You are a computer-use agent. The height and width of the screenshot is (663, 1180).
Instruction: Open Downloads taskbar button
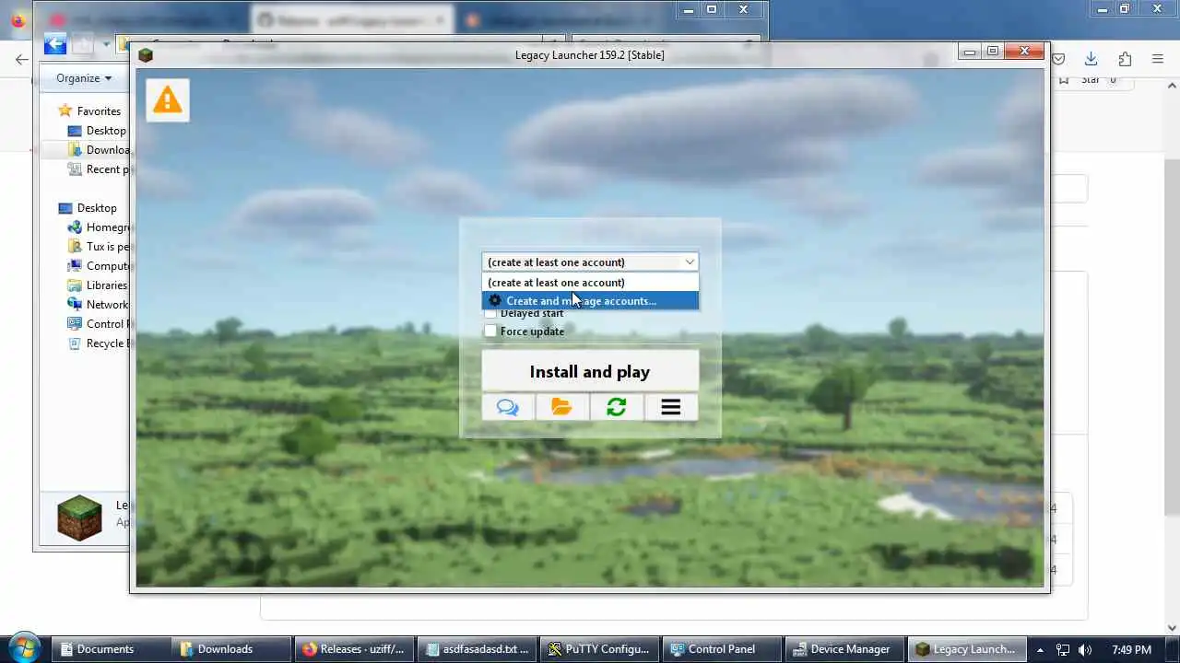coord(231,649)
